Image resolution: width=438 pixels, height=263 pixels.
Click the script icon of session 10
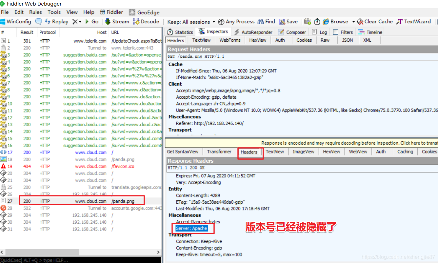click(3, 103)
